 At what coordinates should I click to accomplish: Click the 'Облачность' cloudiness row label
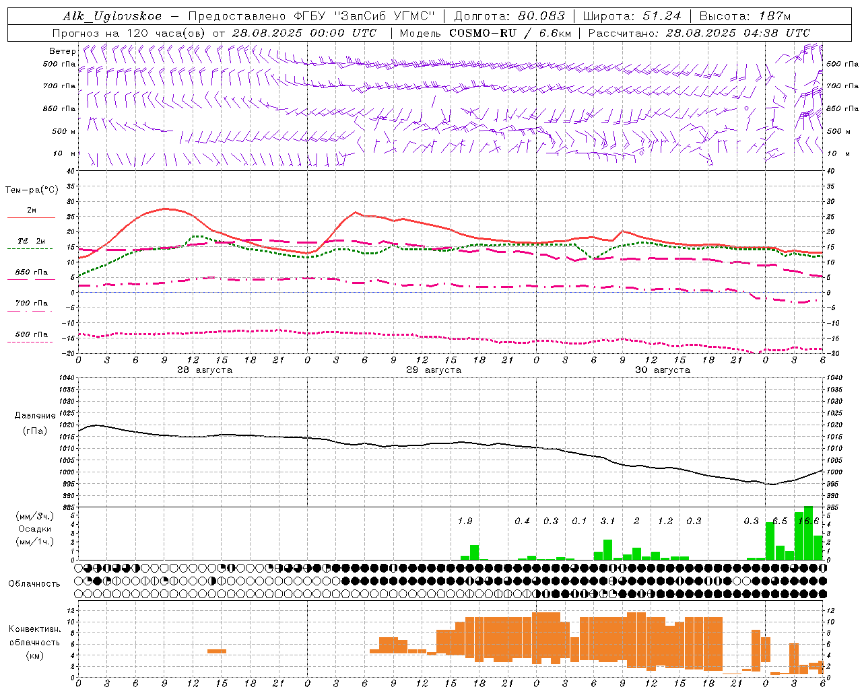(x=34, y=583)
